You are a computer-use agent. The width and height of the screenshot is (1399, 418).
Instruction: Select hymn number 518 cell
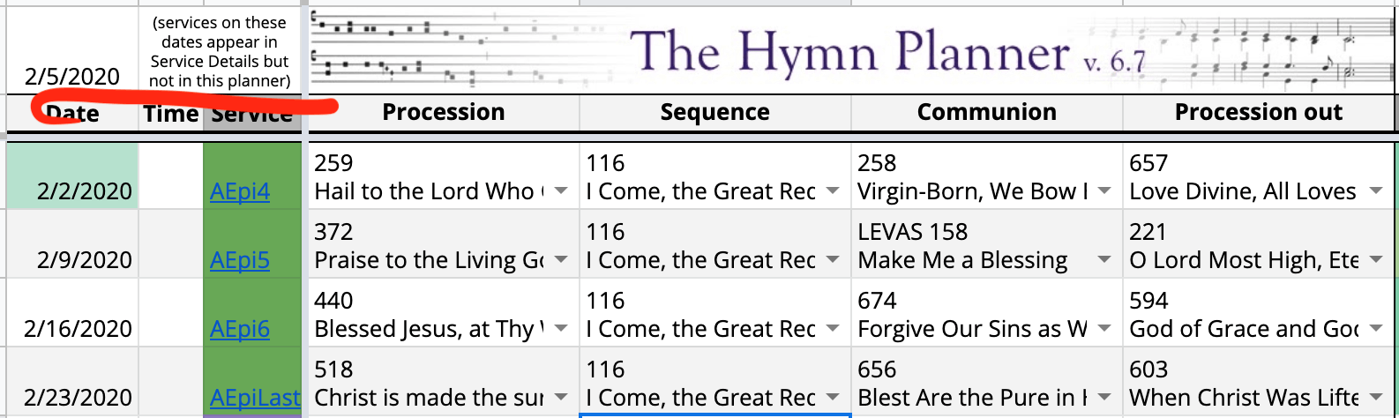444,369
